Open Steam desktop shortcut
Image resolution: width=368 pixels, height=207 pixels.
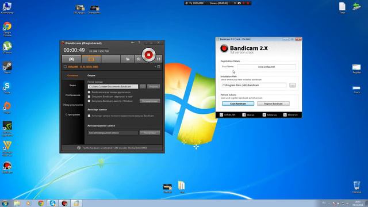click(7, 68)
